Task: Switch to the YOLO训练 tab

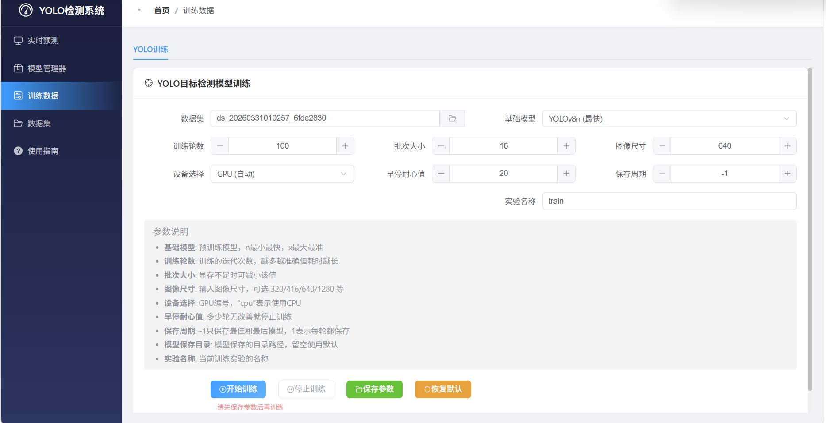Action: (150, 50)
